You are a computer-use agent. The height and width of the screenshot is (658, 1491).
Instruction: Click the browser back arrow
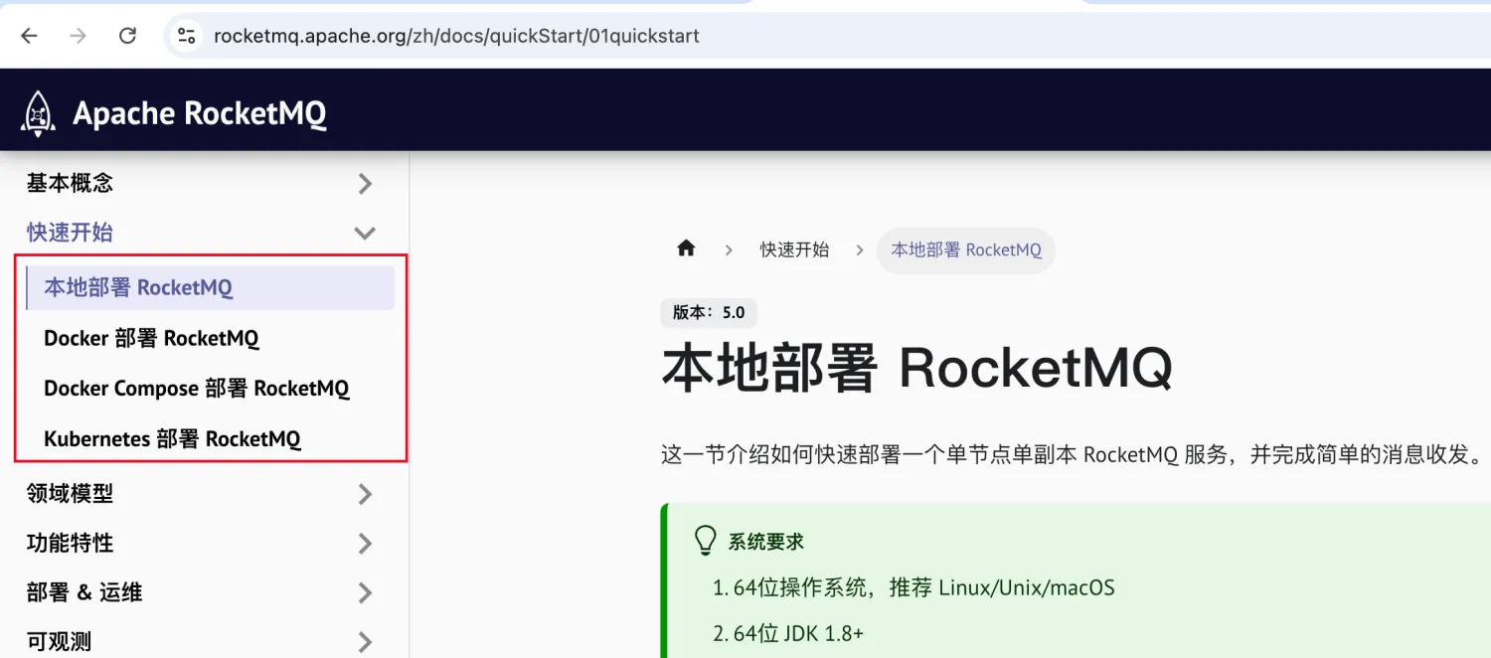[x=30, y=36]
